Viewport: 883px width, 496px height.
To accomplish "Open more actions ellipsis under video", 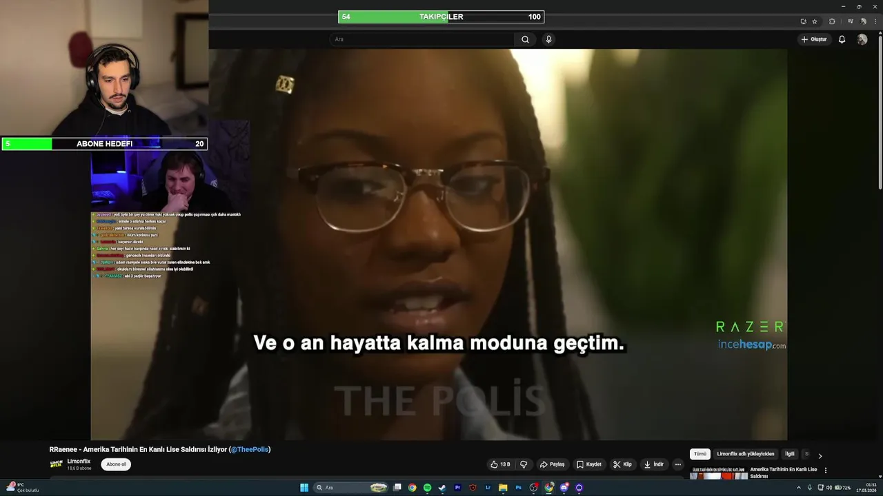I will (x=678, y=464).
